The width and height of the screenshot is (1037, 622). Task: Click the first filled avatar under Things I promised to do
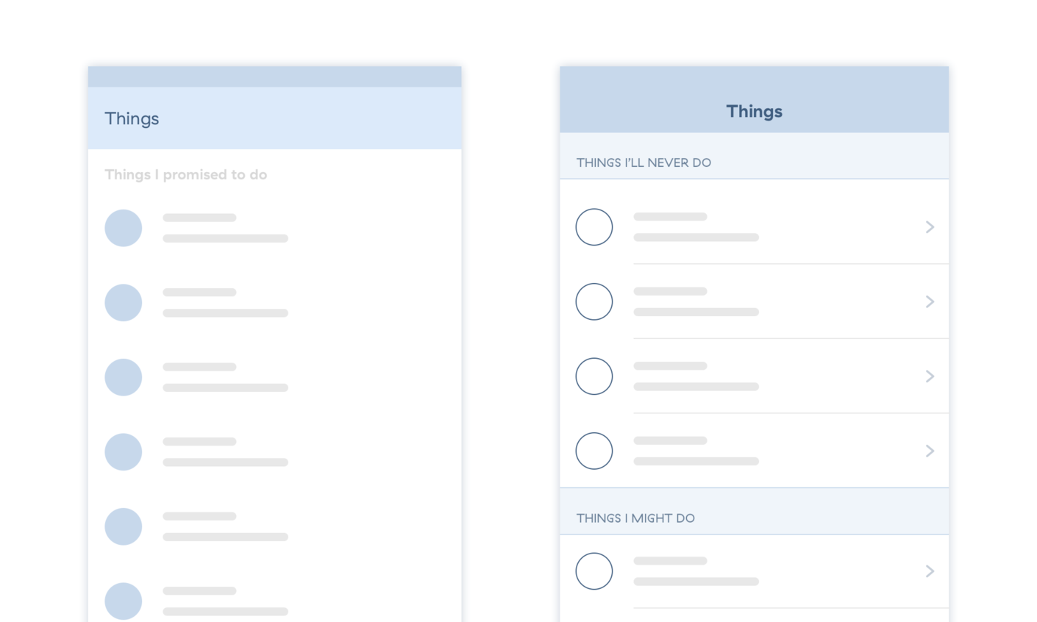tap(123, 228)
